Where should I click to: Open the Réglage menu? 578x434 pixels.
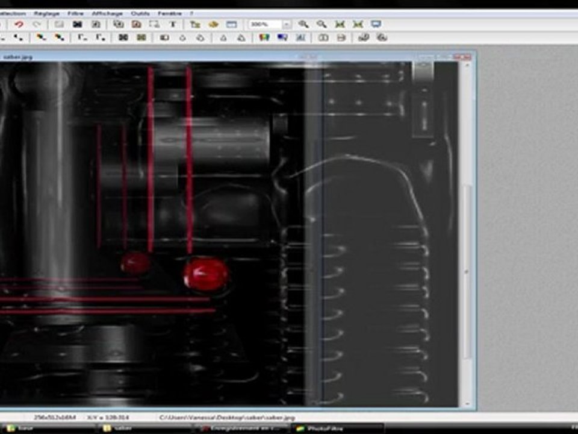tap(46, 13)
